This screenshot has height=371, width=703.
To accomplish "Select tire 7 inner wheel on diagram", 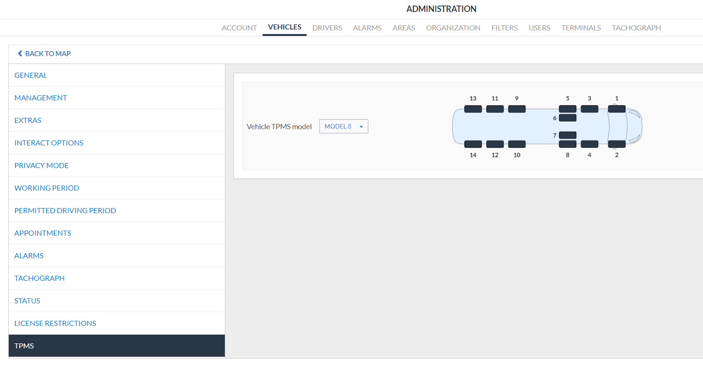I will click(x=567, y=135).
